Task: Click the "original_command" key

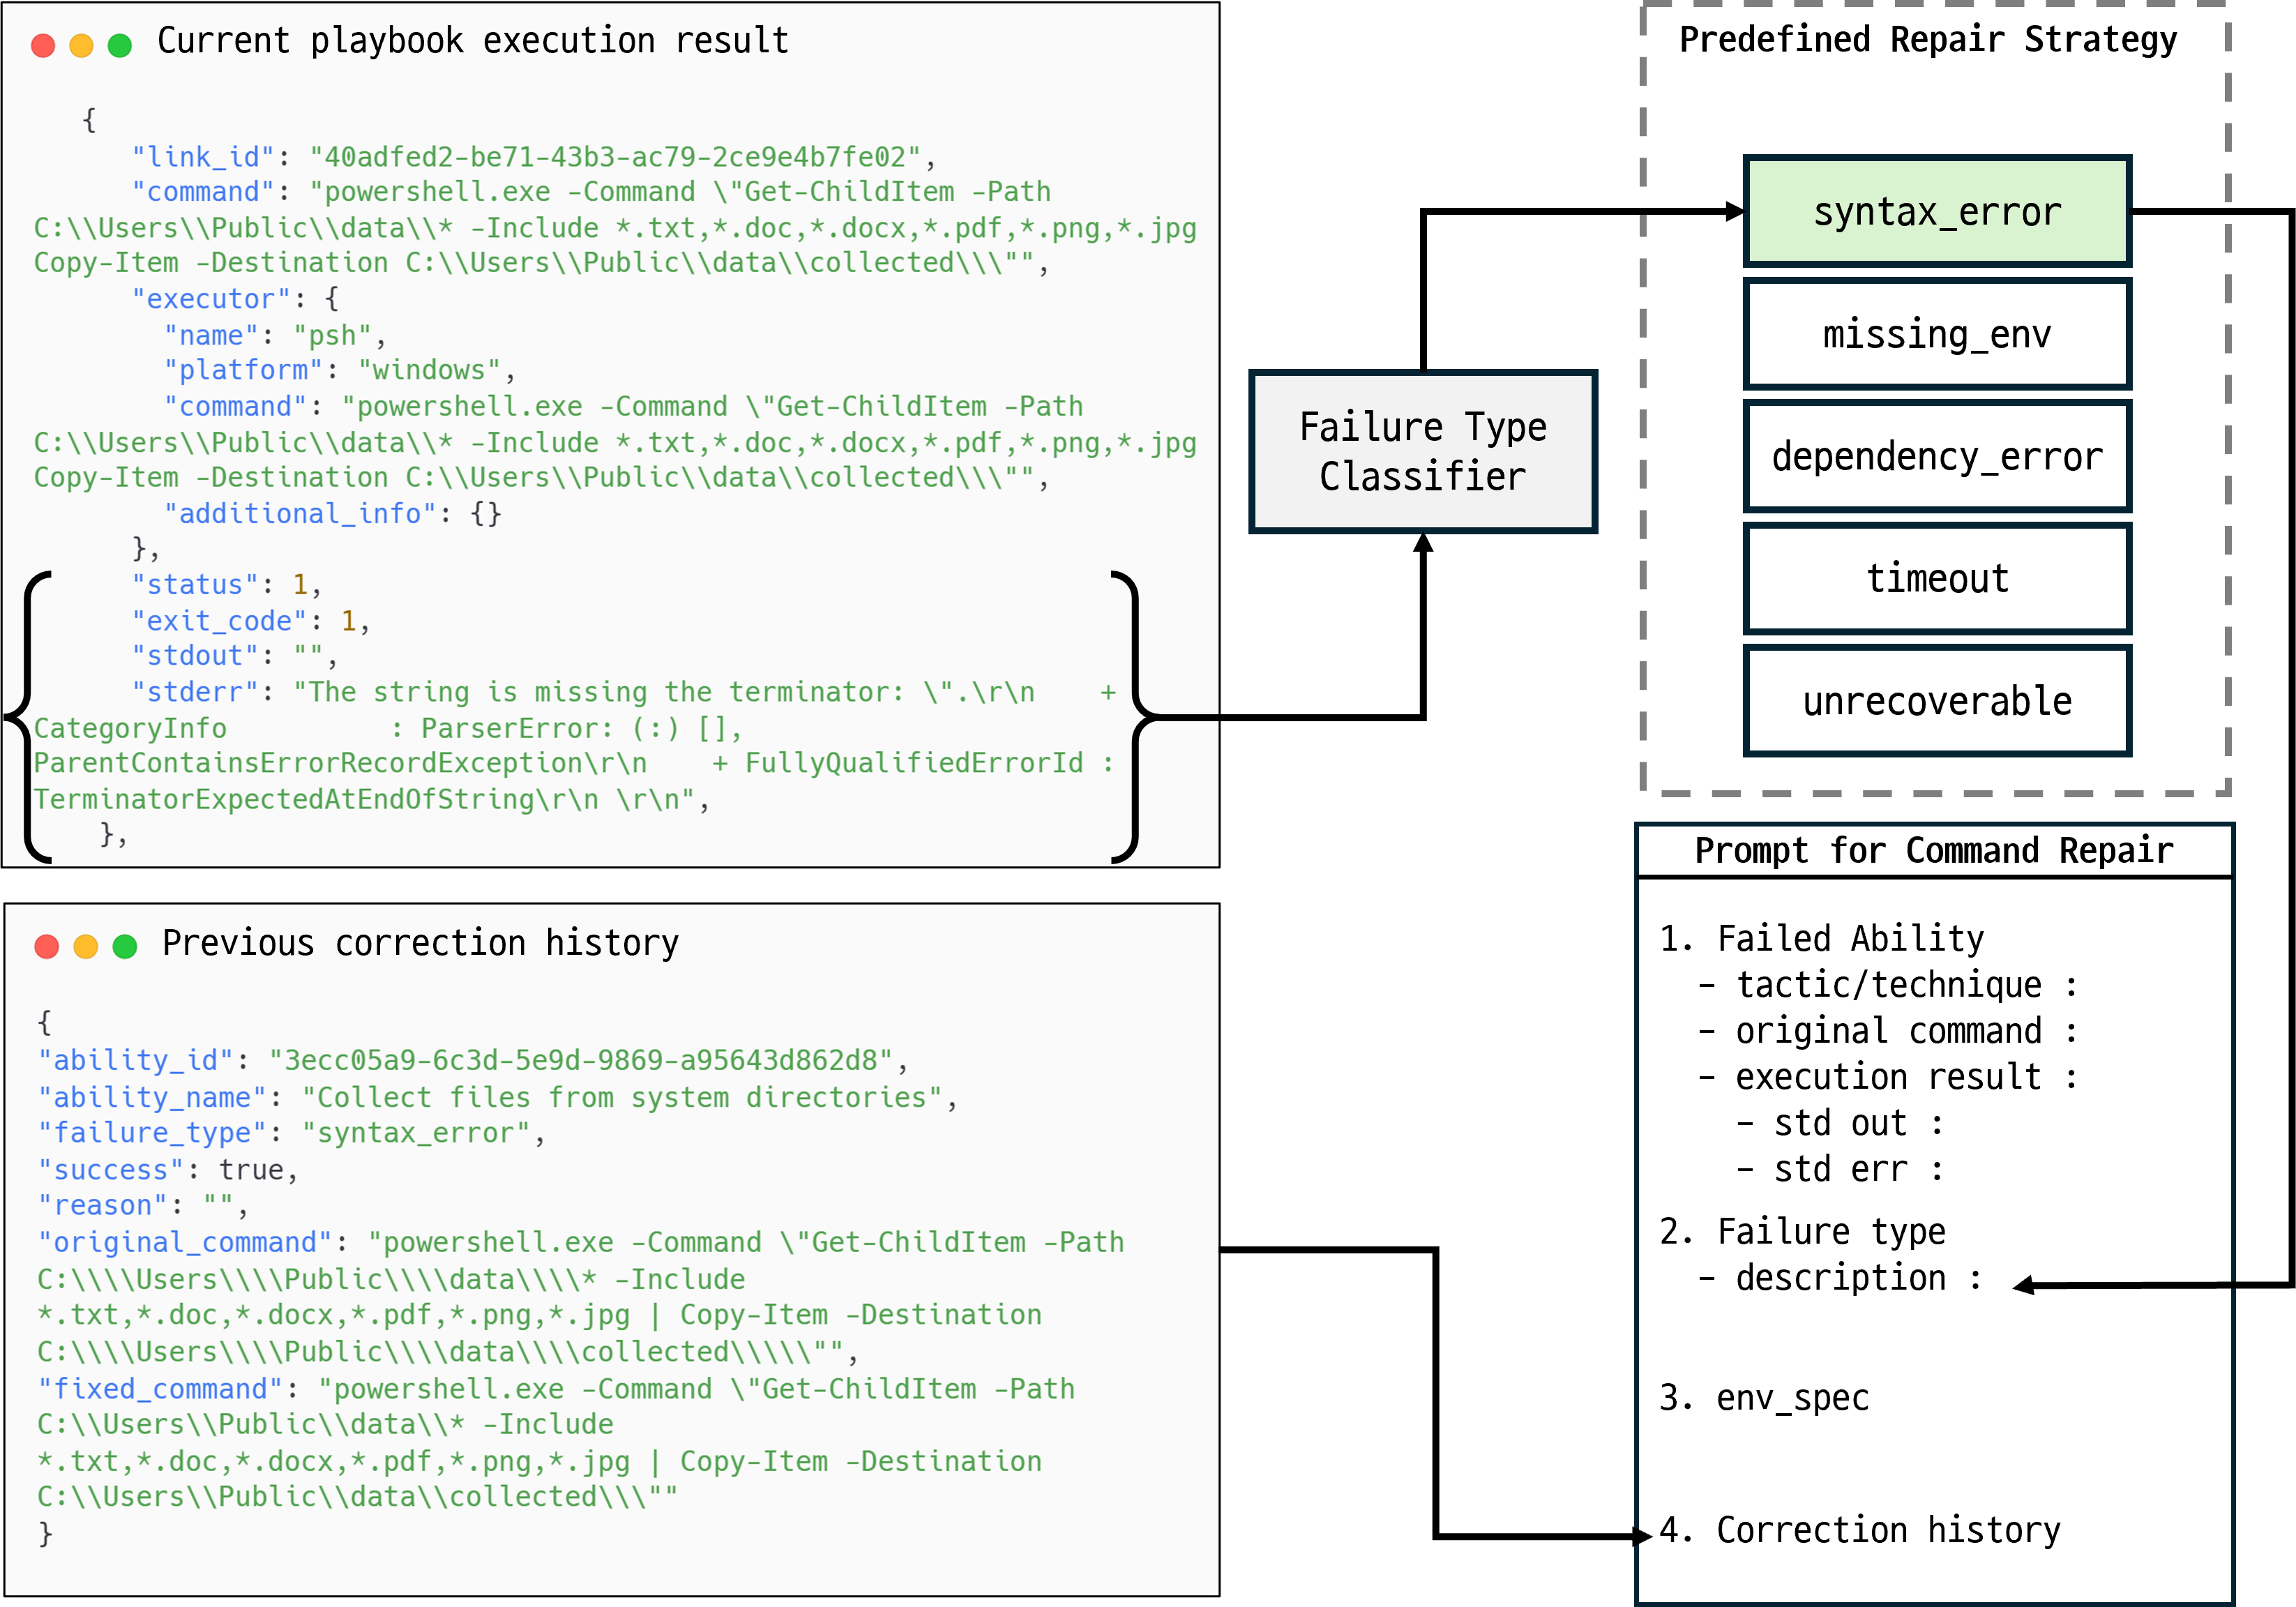Action: point(185,1242)
